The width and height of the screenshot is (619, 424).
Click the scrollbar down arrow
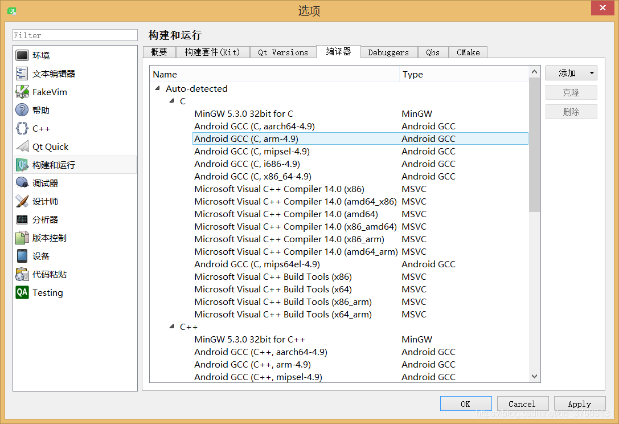pyautogui.click(x=535, y=376)
